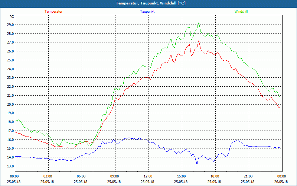This screenshot has height=186, width=297.
Task: Select the blue 'Taupunkt' legend label
Action: 147,12
